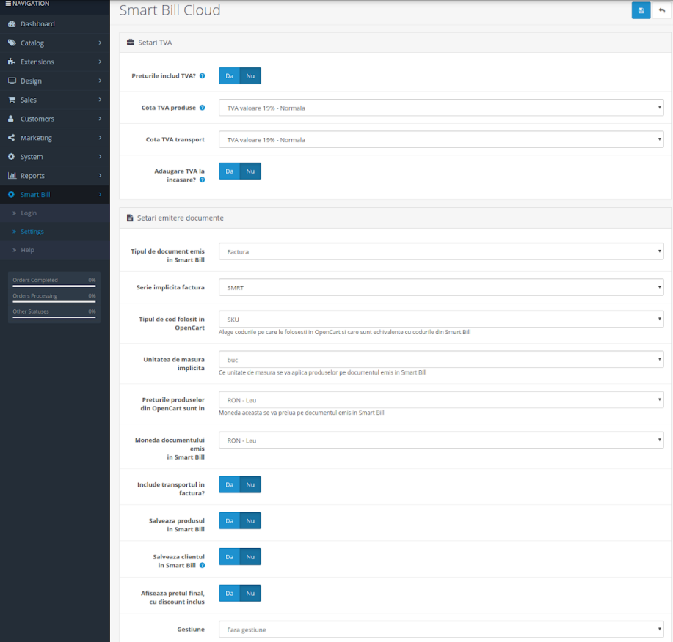Click the Catalog tag icon
The image size is (673, 642).
pyautogui.click(x=12, y=43)
